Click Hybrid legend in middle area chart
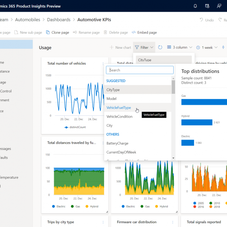The width and height of the screenshot is (227, 227). coord(162,207)
